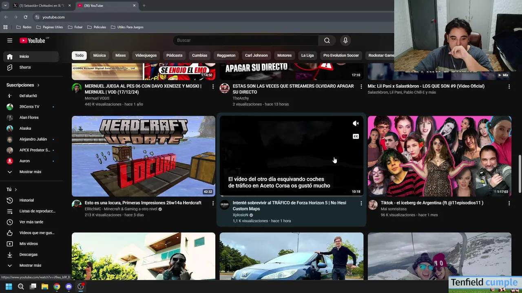The height and width of the screenshot is (293, 522).
Task: Expand Mostrar más under Suscripciones
Action: [31, 172]
